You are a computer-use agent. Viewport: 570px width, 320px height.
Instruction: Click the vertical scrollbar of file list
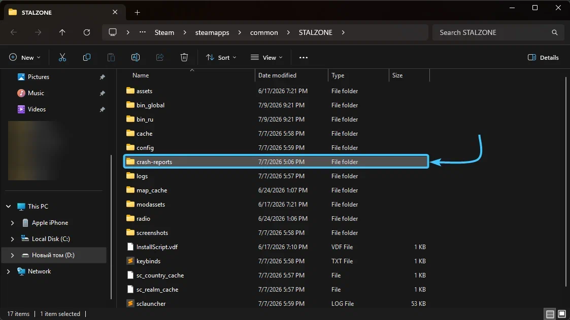pyautogui.click(x=565, y=181)
